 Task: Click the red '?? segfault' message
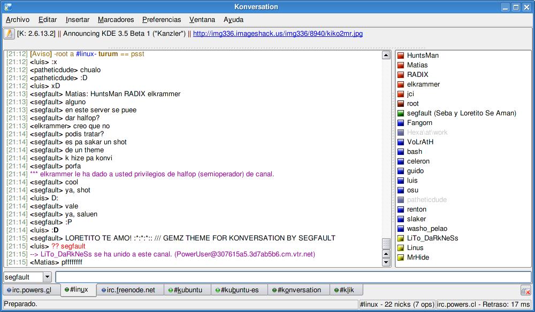(x=68, y=246)
